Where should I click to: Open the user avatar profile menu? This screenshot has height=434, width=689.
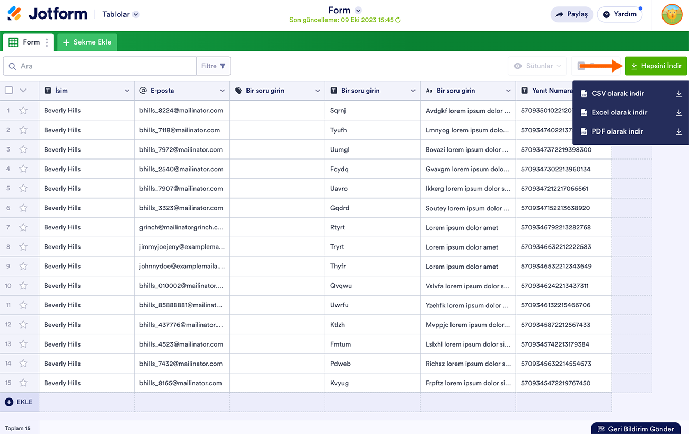(x=672, y=14)
